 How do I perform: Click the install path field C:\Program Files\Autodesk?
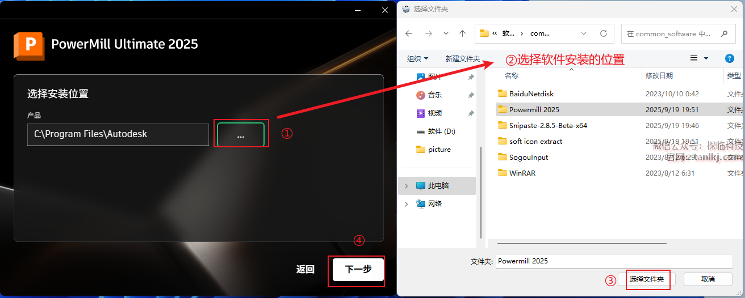coord(118,134)
